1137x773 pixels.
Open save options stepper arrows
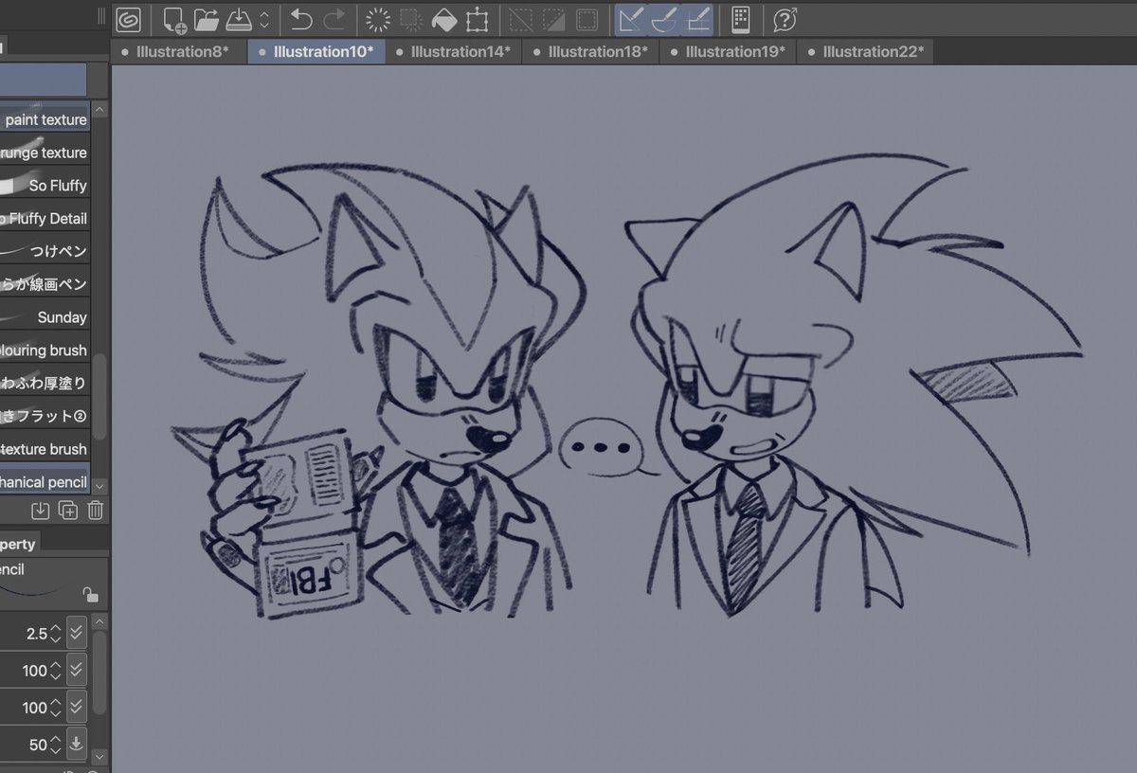pos(264,19)
